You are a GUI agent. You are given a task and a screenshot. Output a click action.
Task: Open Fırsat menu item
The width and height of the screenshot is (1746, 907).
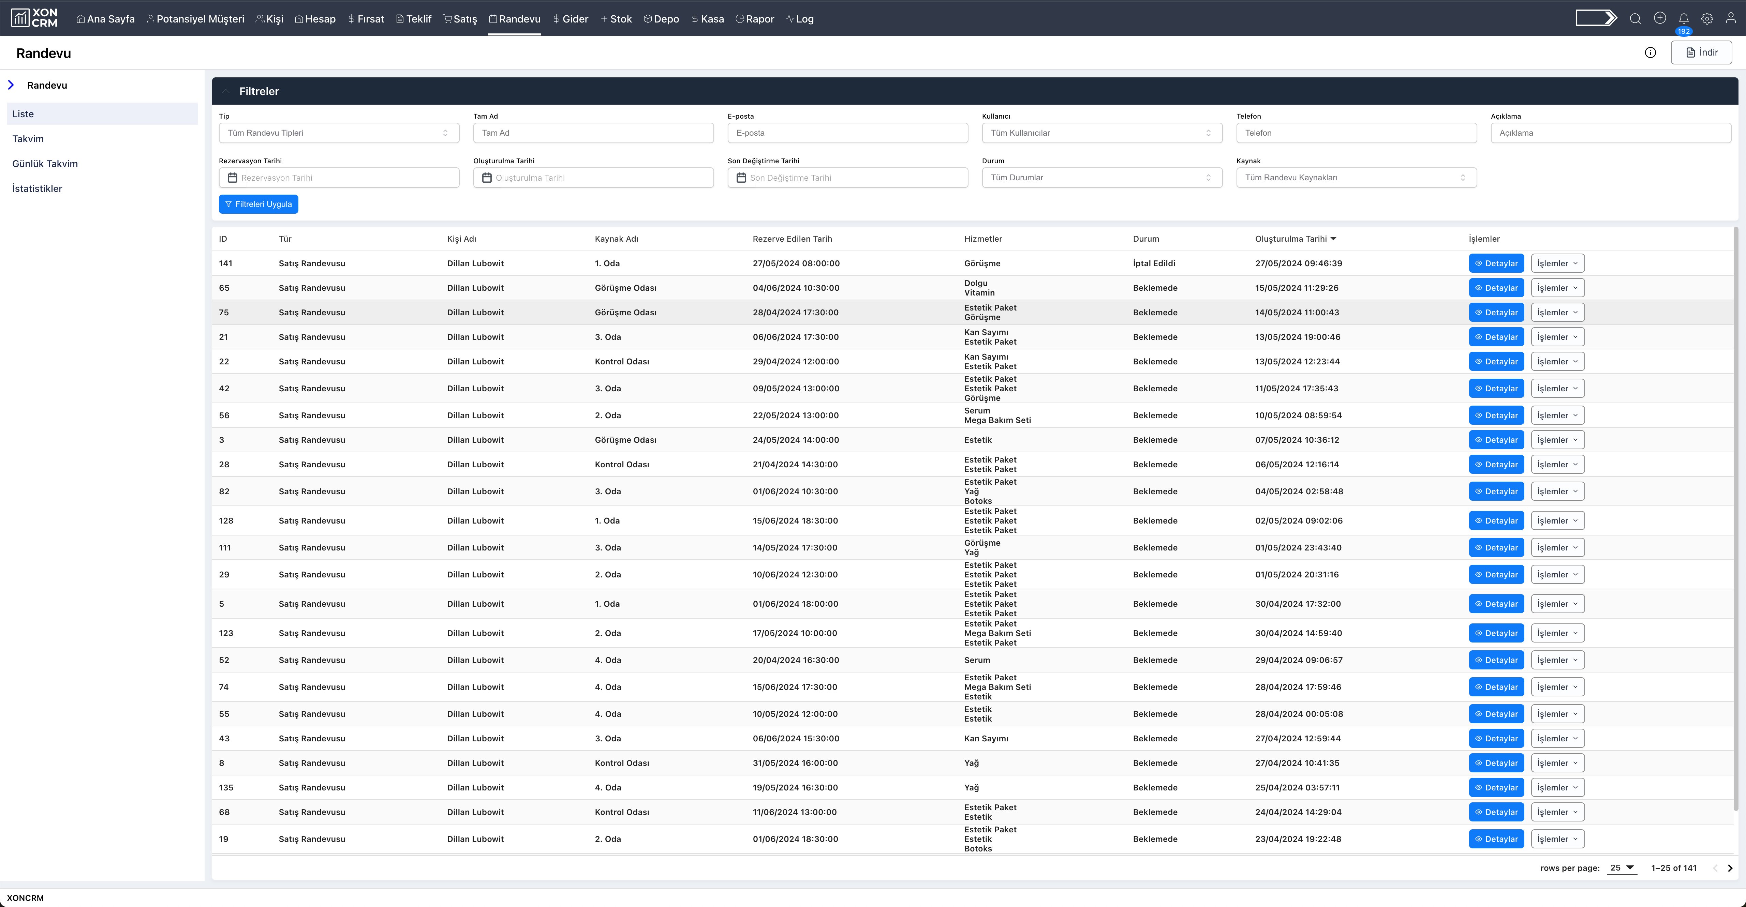pos(365,19)
